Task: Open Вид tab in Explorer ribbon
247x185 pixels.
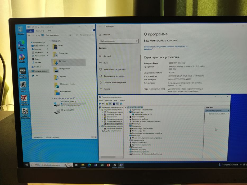Action: (x=50, y=31)
